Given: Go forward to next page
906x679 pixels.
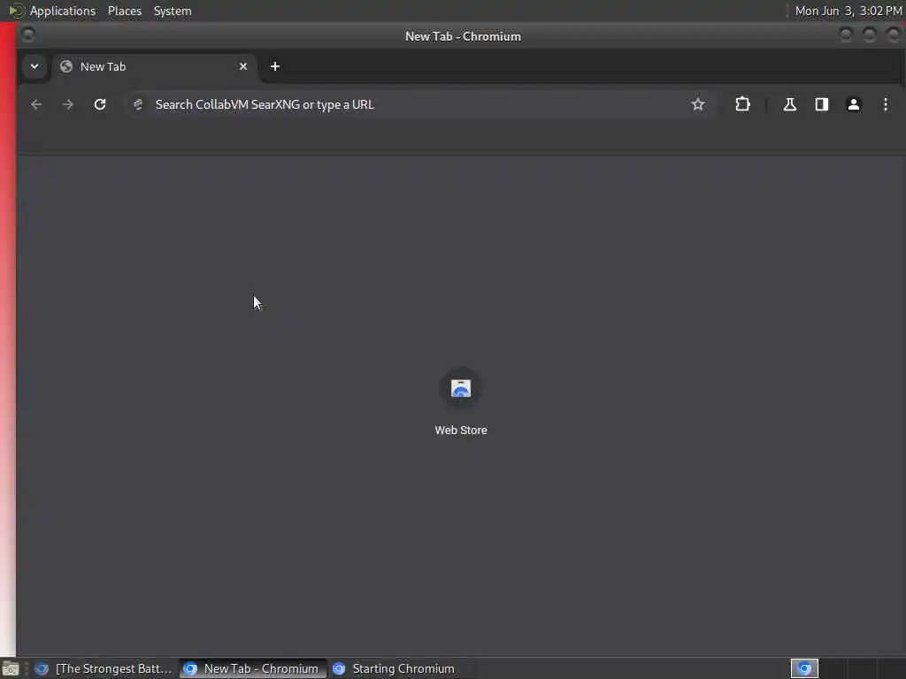Looking at the screenshot, I should (68, 104).
